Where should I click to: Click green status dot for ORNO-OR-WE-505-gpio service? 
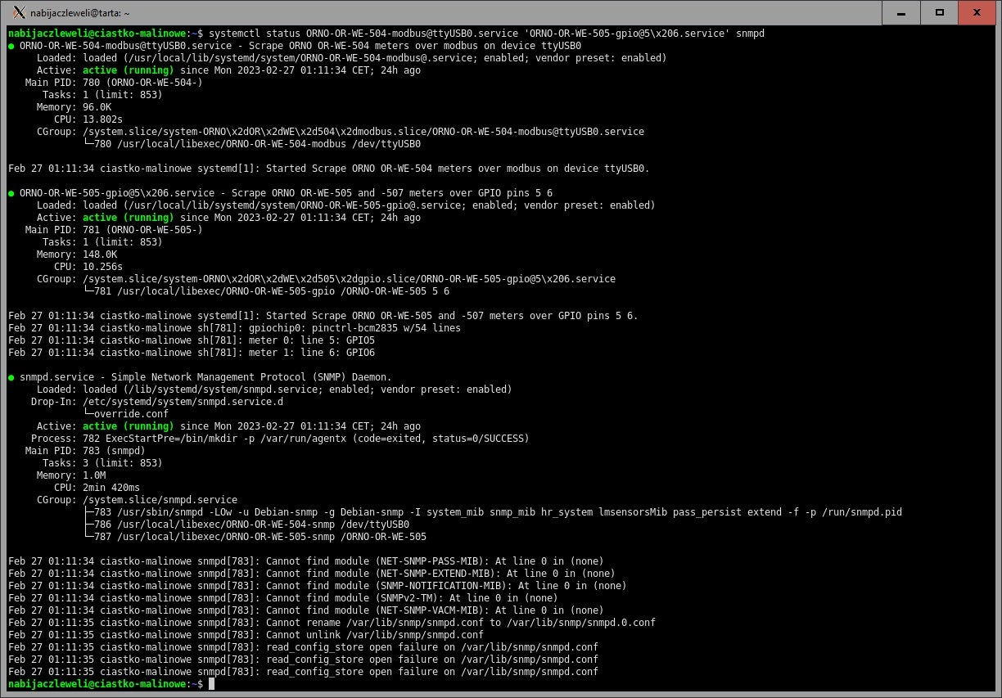[x=11, y=193]
